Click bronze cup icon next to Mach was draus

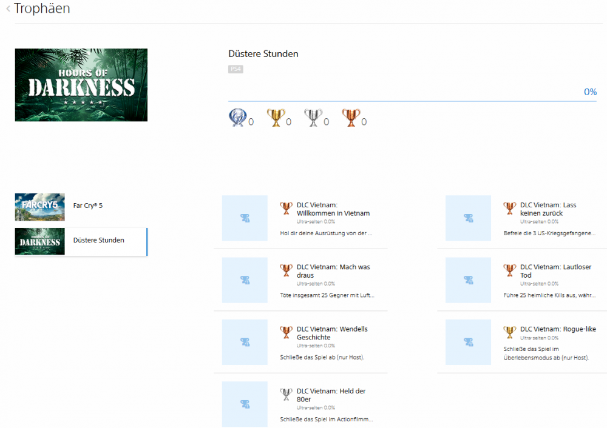coord(286,270)
